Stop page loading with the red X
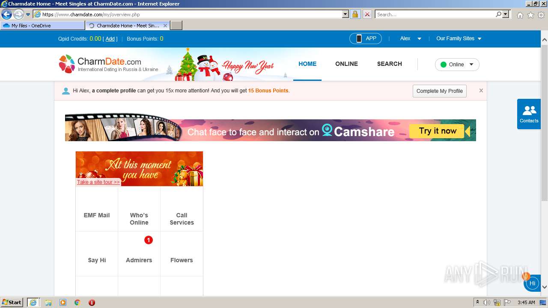548x308 pixels. pyautogui.click(x=367, y=14)
